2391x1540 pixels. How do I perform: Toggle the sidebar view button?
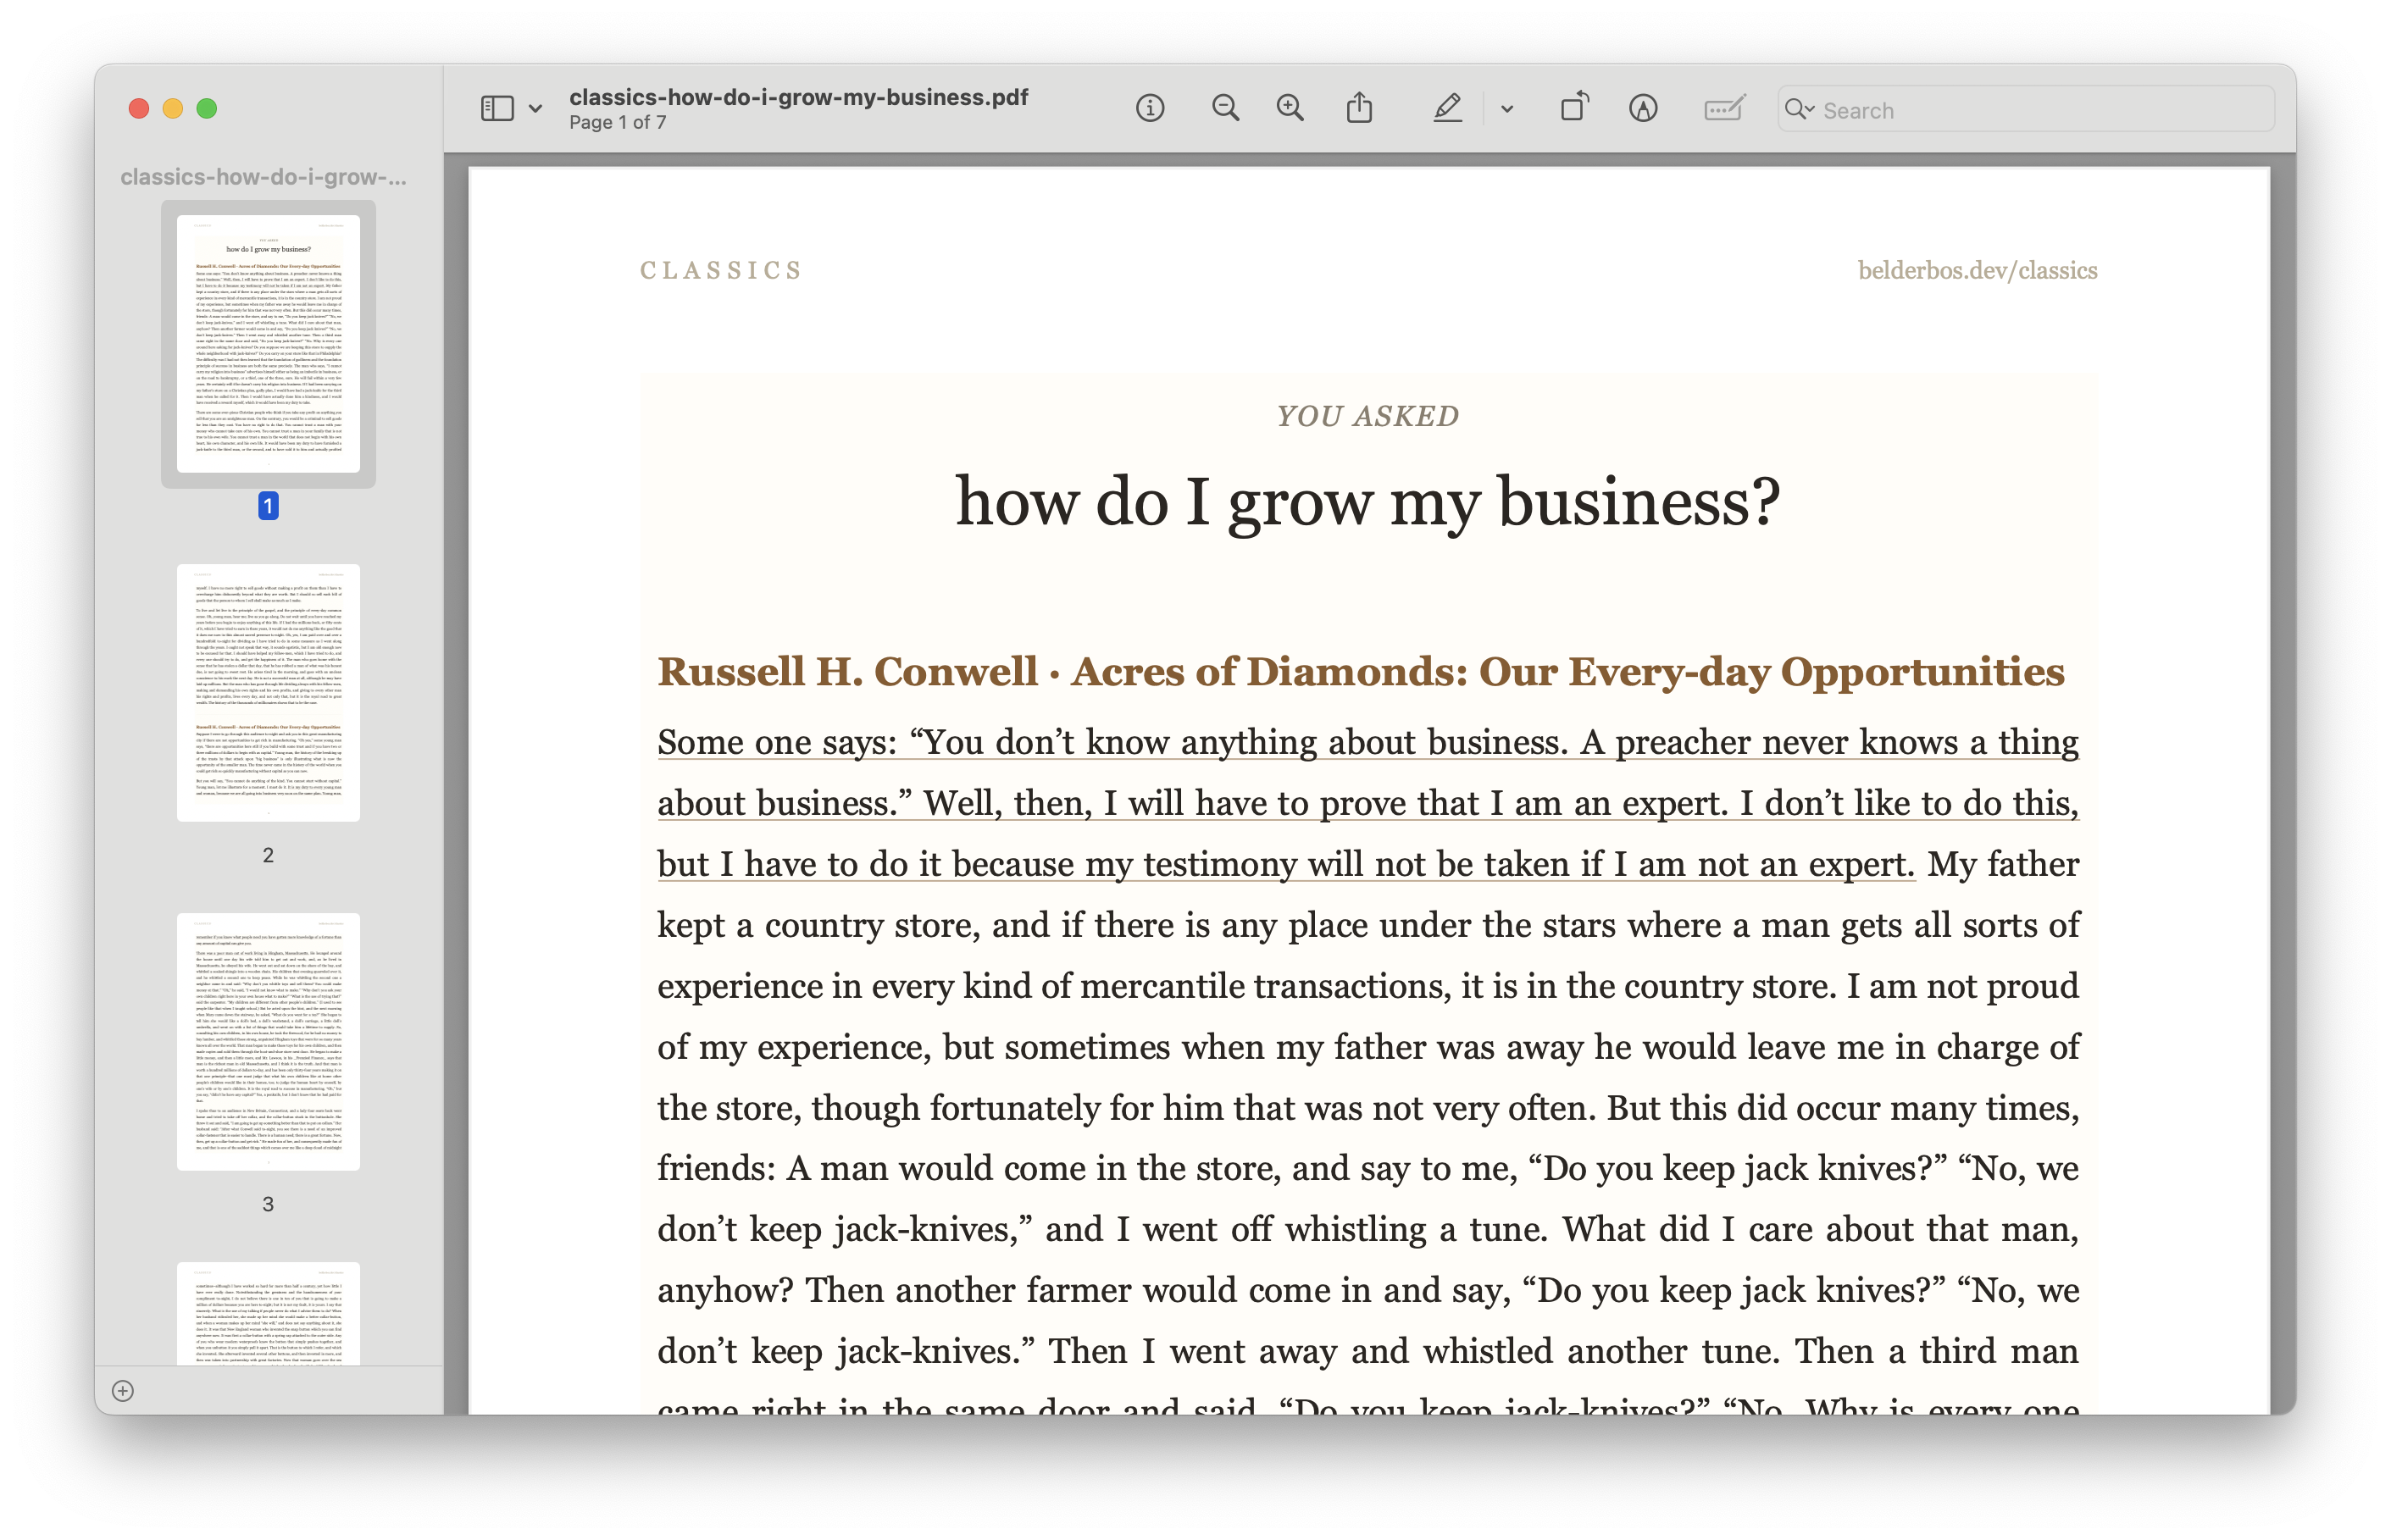click(x=497, y=108)
